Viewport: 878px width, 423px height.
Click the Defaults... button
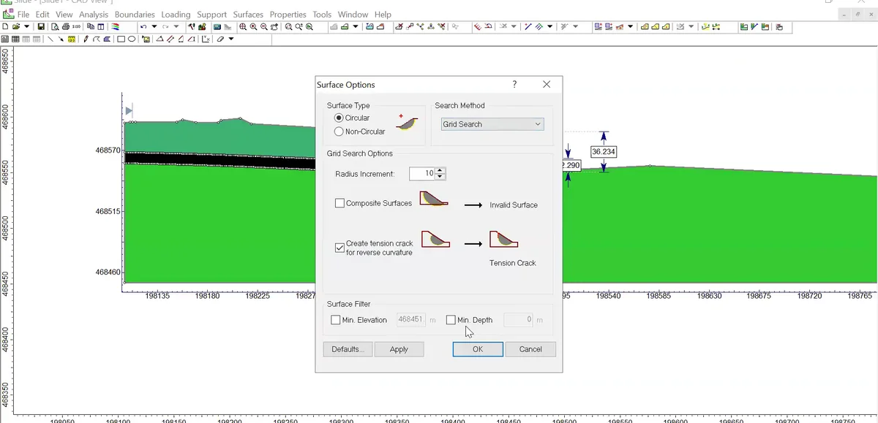348,349
